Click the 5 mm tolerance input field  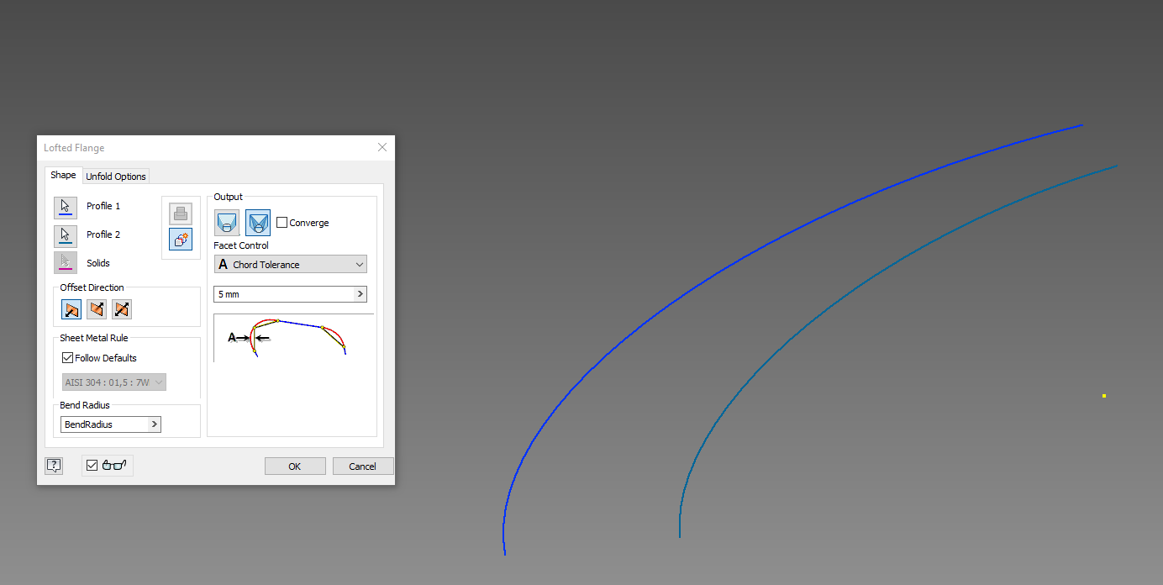click(284, 294)
